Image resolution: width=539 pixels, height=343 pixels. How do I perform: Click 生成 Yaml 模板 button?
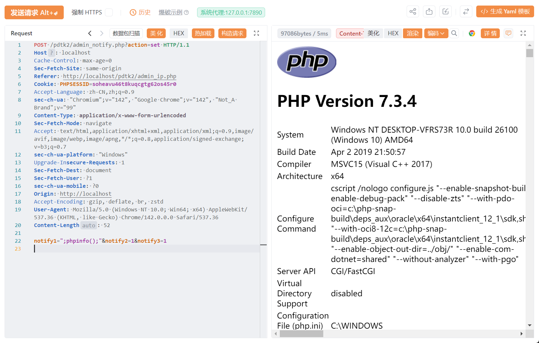505,11
